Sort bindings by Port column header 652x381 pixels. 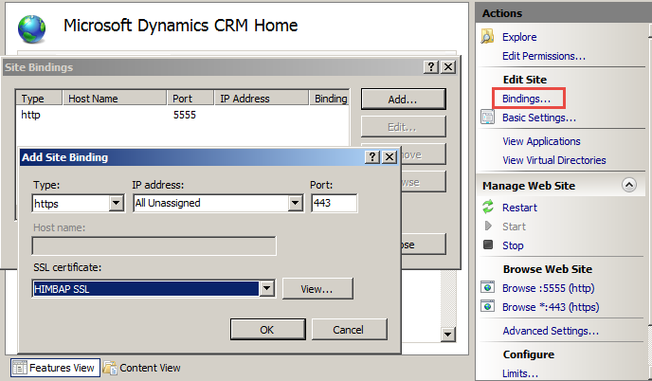click(190, 99)
